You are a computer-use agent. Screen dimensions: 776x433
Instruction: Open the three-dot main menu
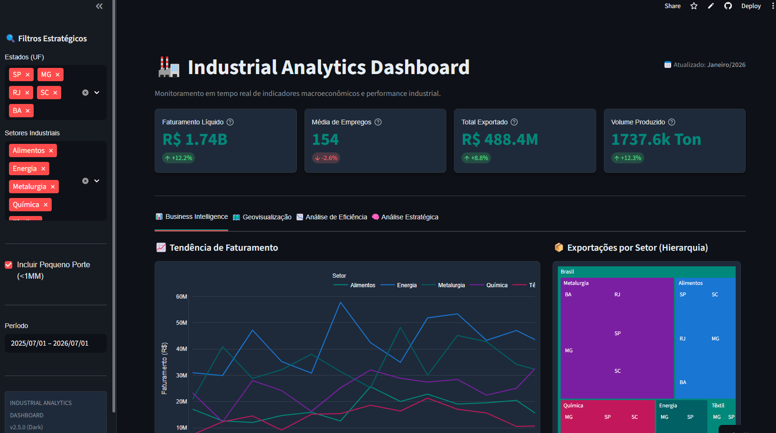[773, 6]
